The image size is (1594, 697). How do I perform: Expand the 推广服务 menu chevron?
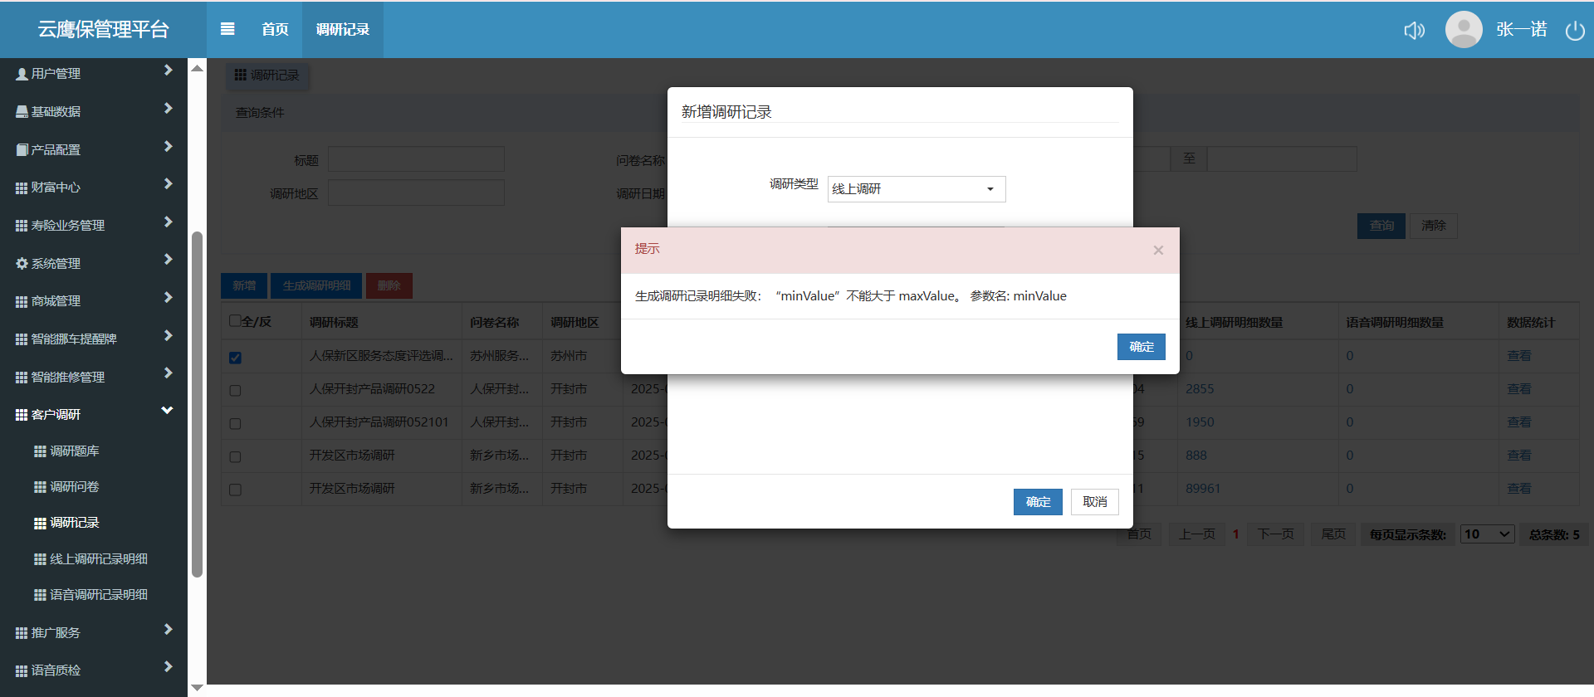(x=168, y=629)
